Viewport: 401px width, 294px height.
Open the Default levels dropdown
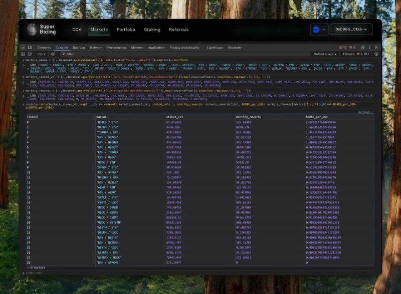tap(325, 54)
